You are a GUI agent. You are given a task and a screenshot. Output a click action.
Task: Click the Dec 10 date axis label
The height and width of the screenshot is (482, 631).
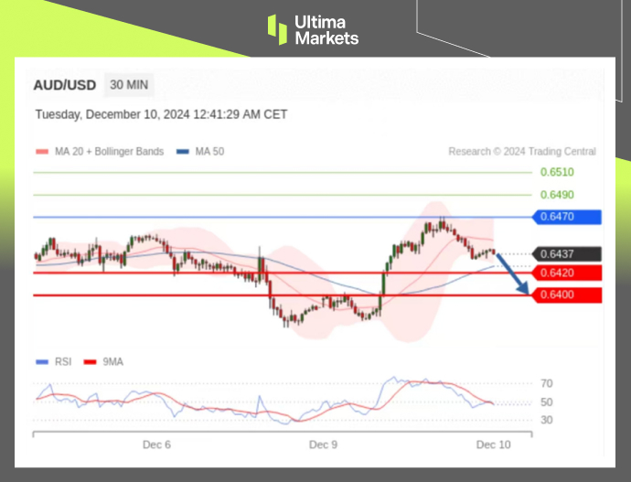(x=493, y=445)
